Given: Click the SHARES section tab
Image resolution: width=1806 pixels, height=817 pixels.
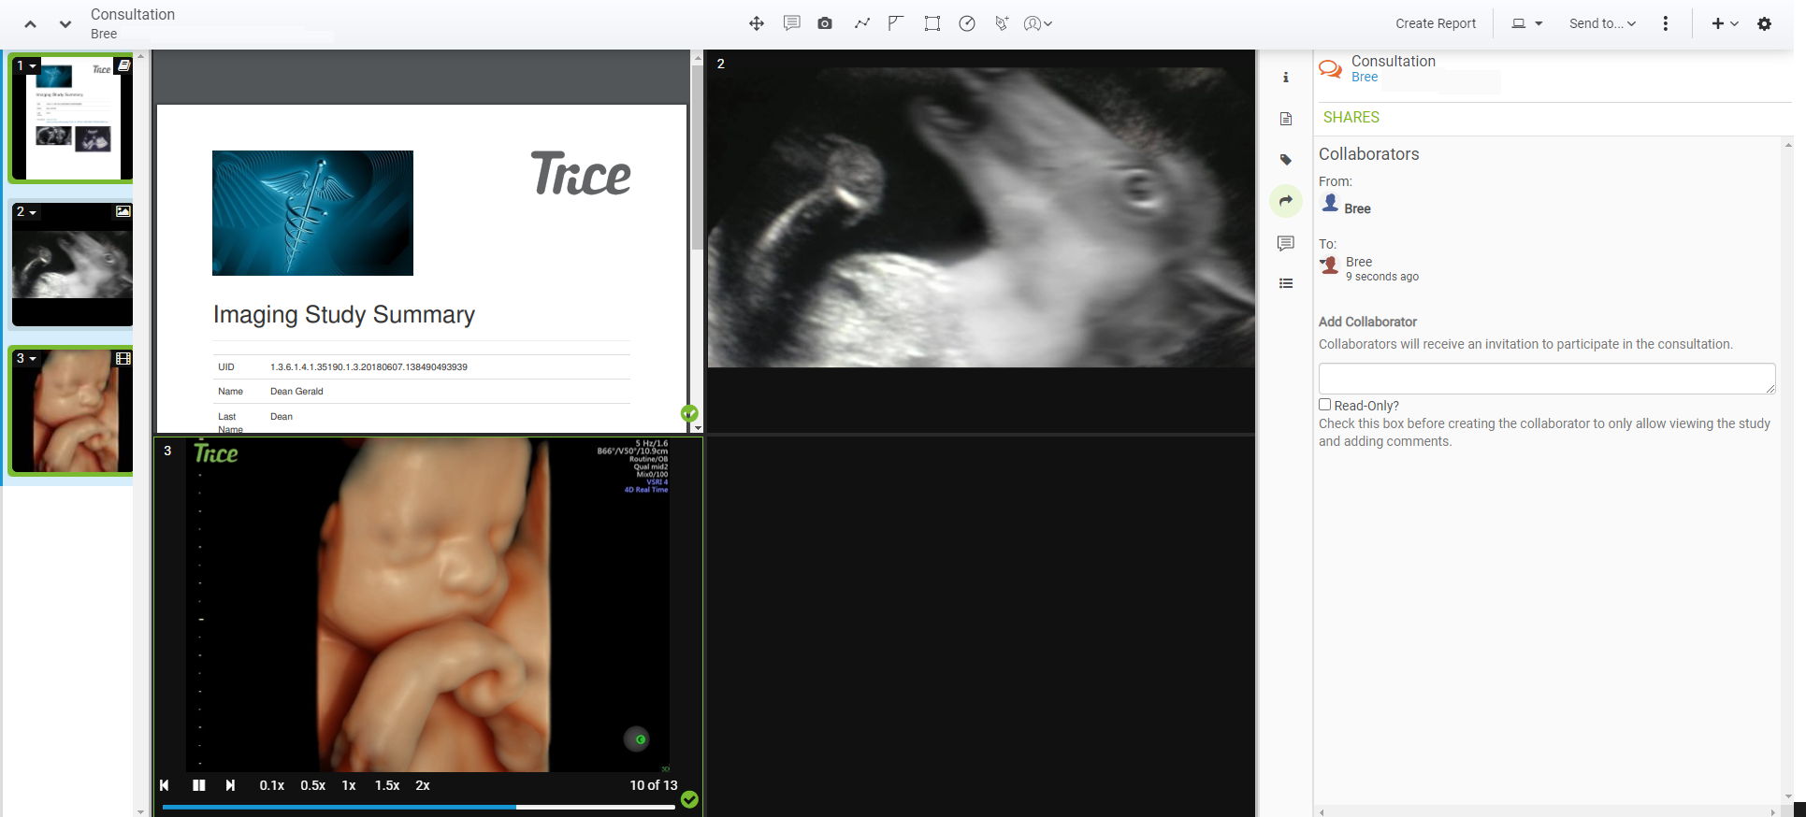Looking at the screenshot, I should pyautogui.click(x=1351, y=117).
